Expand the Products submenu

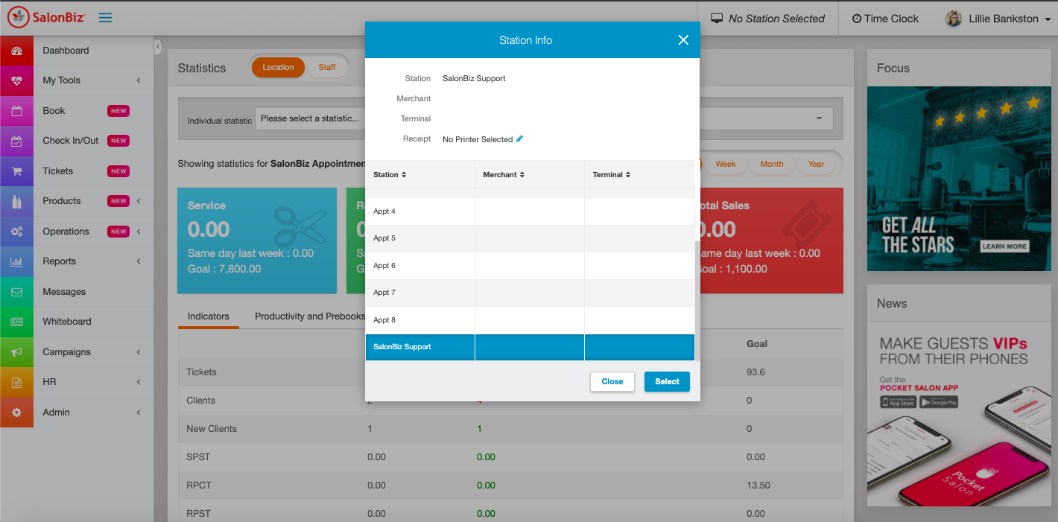pyautogui.click(x=139, y=201)
